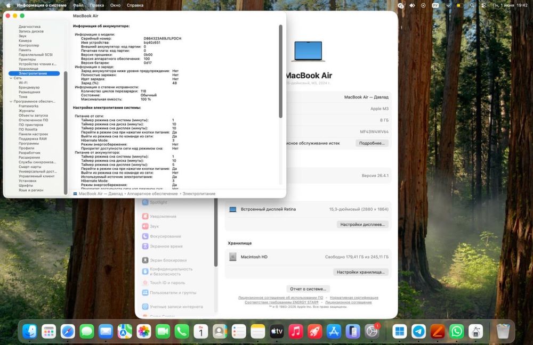
Task: Open Лицензионное соглашение об использовании ПО link
Action: [280, 298]
